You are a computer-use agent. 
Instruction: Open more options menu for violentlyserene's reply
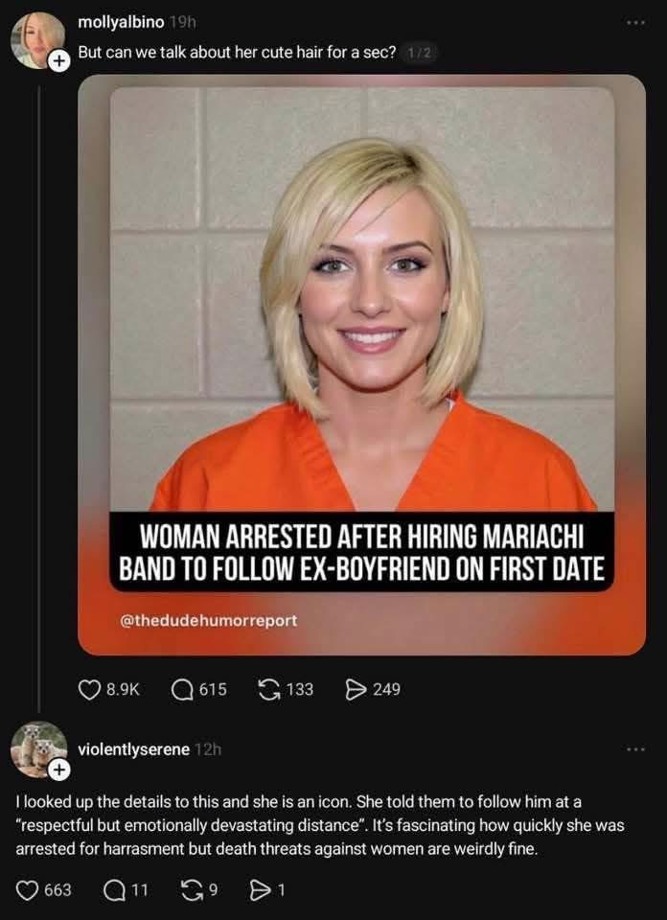click(x=634, y=749)
